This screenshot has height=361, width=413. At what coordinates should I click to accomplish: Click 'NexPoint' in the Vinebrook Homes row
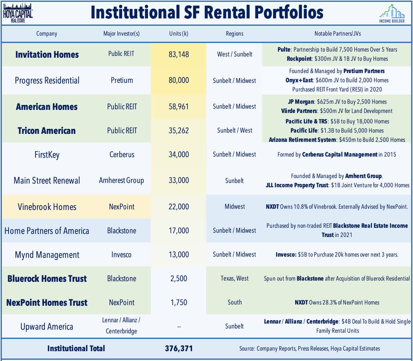coord(122,207)
